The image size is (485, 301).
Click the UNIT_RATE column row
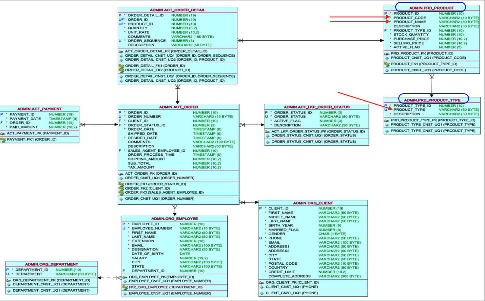[177, 32]
